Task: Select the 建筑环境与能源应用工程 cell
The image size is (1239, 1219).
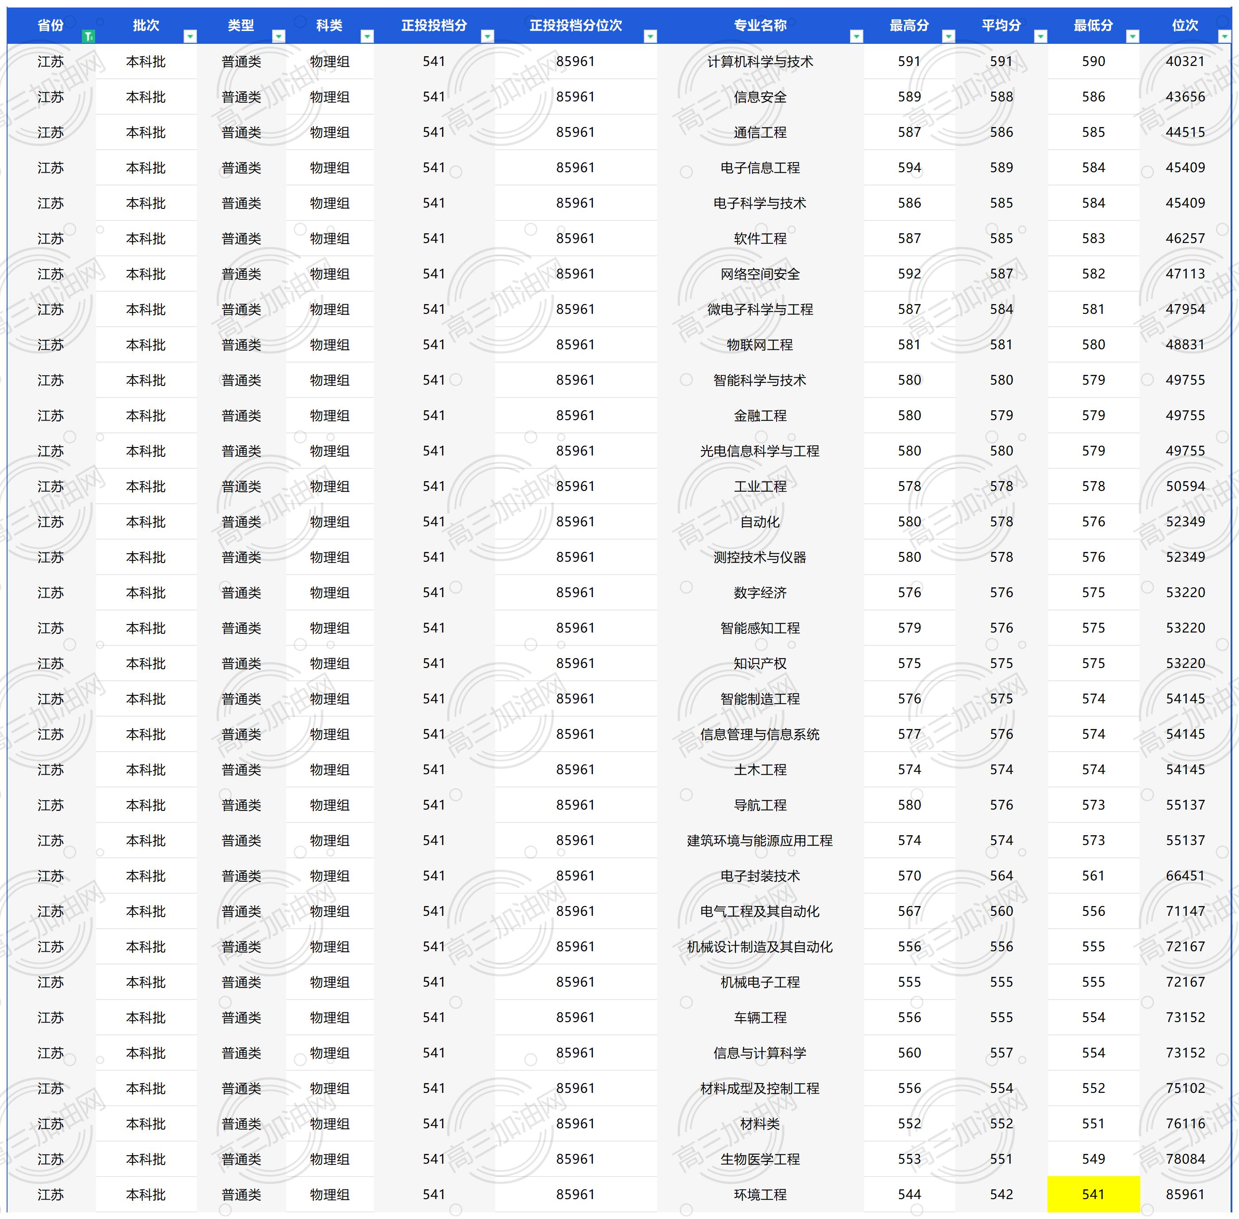Action: [760, 841]
